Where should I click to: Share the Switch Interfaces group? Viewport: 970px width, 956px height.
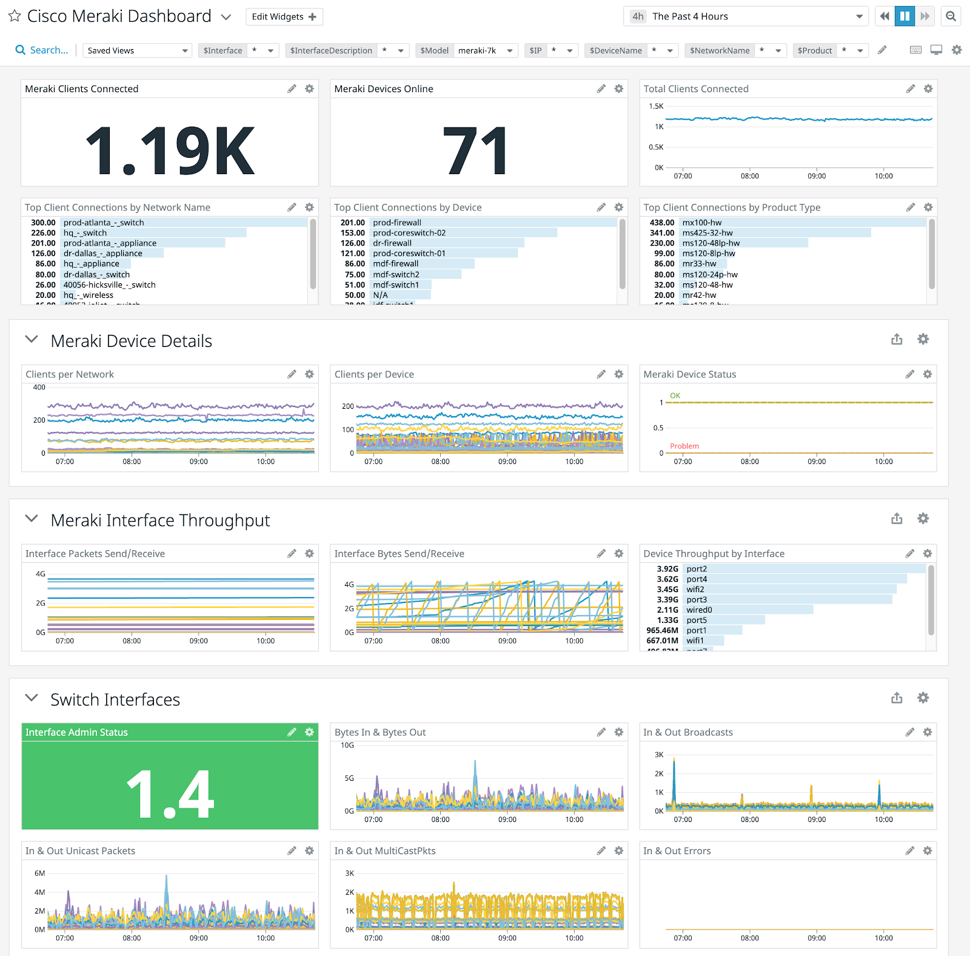[897, 698]
